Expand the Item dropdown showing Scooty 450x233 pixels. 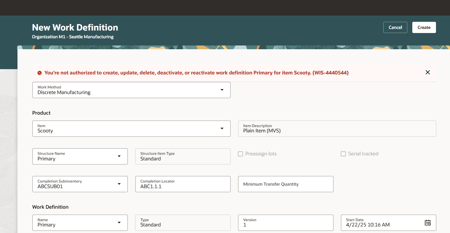(222, 128)
